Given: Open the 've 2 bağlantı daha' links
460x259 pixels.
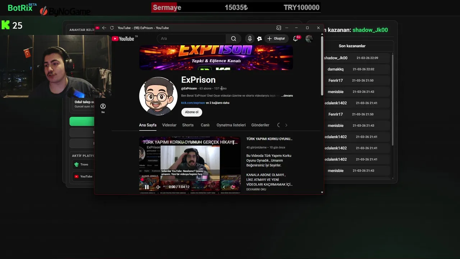Looking at the screenshot, I should click(217, 103).
